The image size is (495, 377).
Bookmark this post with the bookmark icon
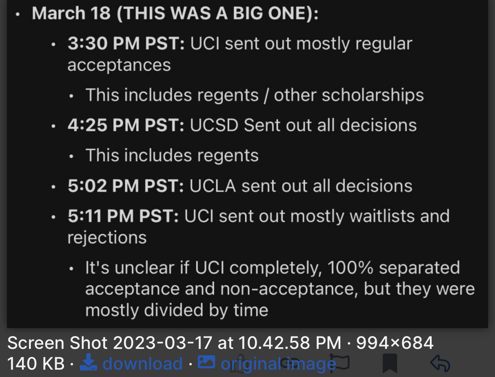pos(390,364)
